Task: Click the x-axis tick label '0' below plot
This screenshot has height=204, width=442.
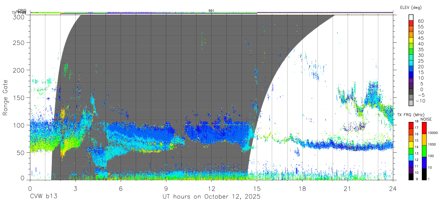Action: (x=30, y=188)
